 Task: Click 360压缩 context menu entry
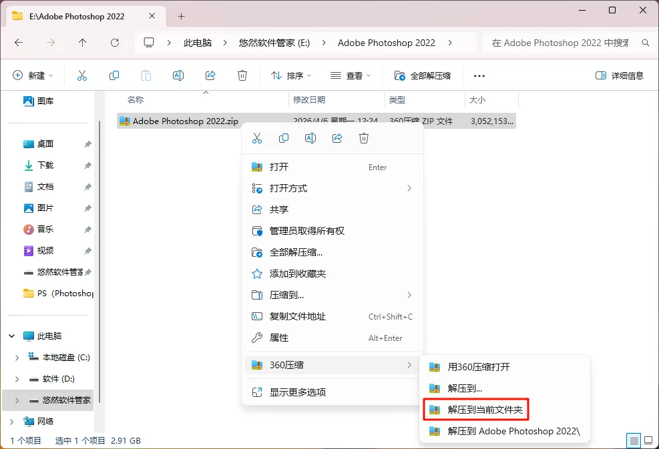[x=333, y=365]
